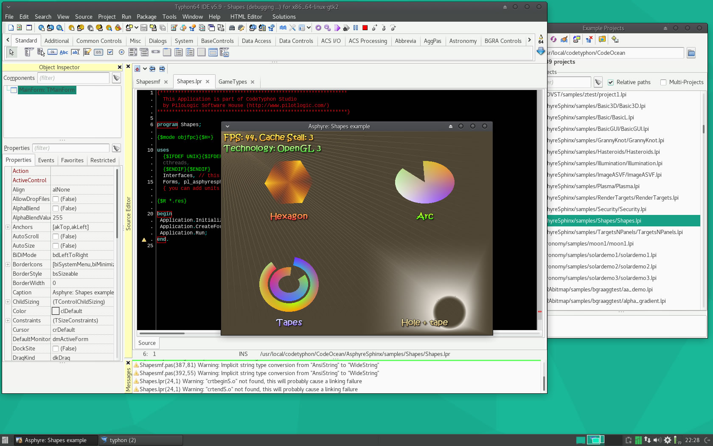Click the Color clDefault swatch
The width and height of the screenshot is (713, 446).
click(56, 311)
